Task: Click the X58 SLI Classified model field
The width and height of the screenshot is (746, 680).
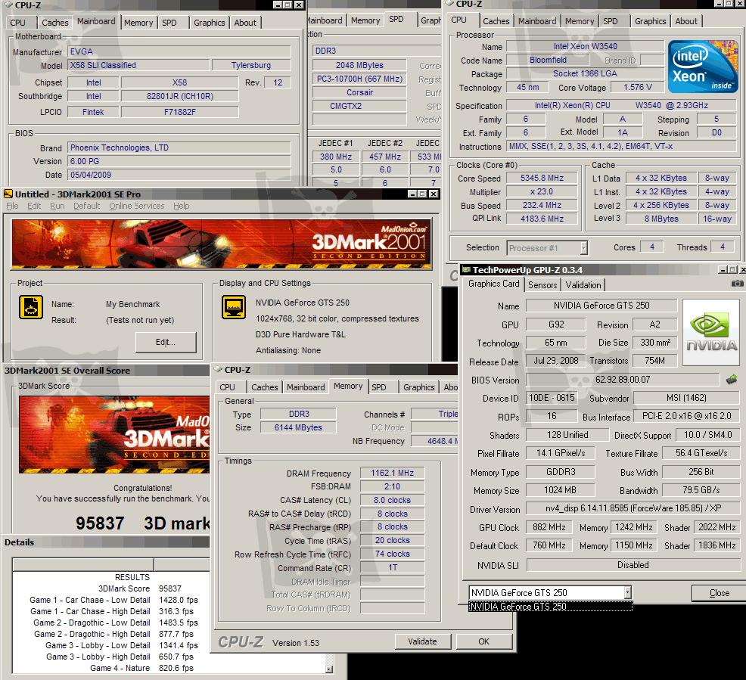Action: (x=138, y=65)
